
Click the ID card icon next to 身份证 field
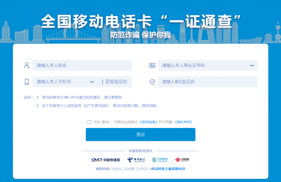pos(152,65)
